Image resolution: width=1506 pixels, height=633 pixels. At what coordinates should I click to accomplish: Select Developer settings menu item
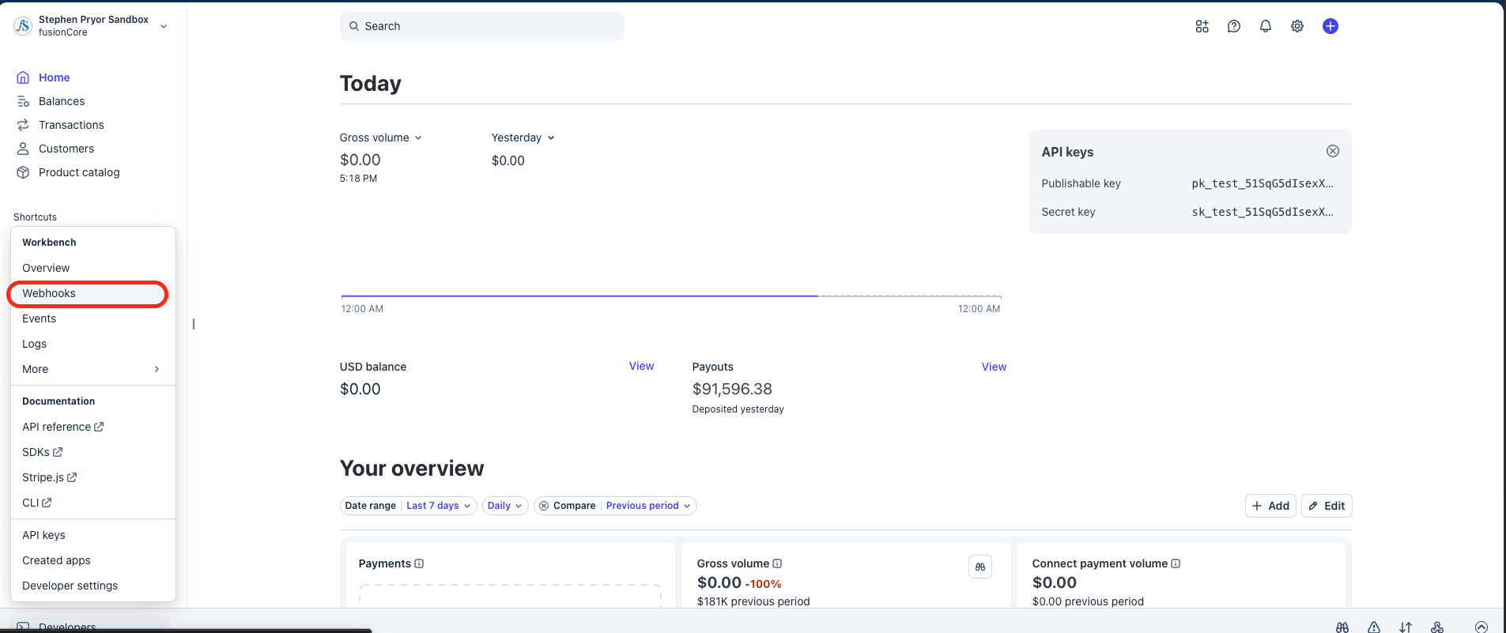pyautogui.click(x=92, y=586)
